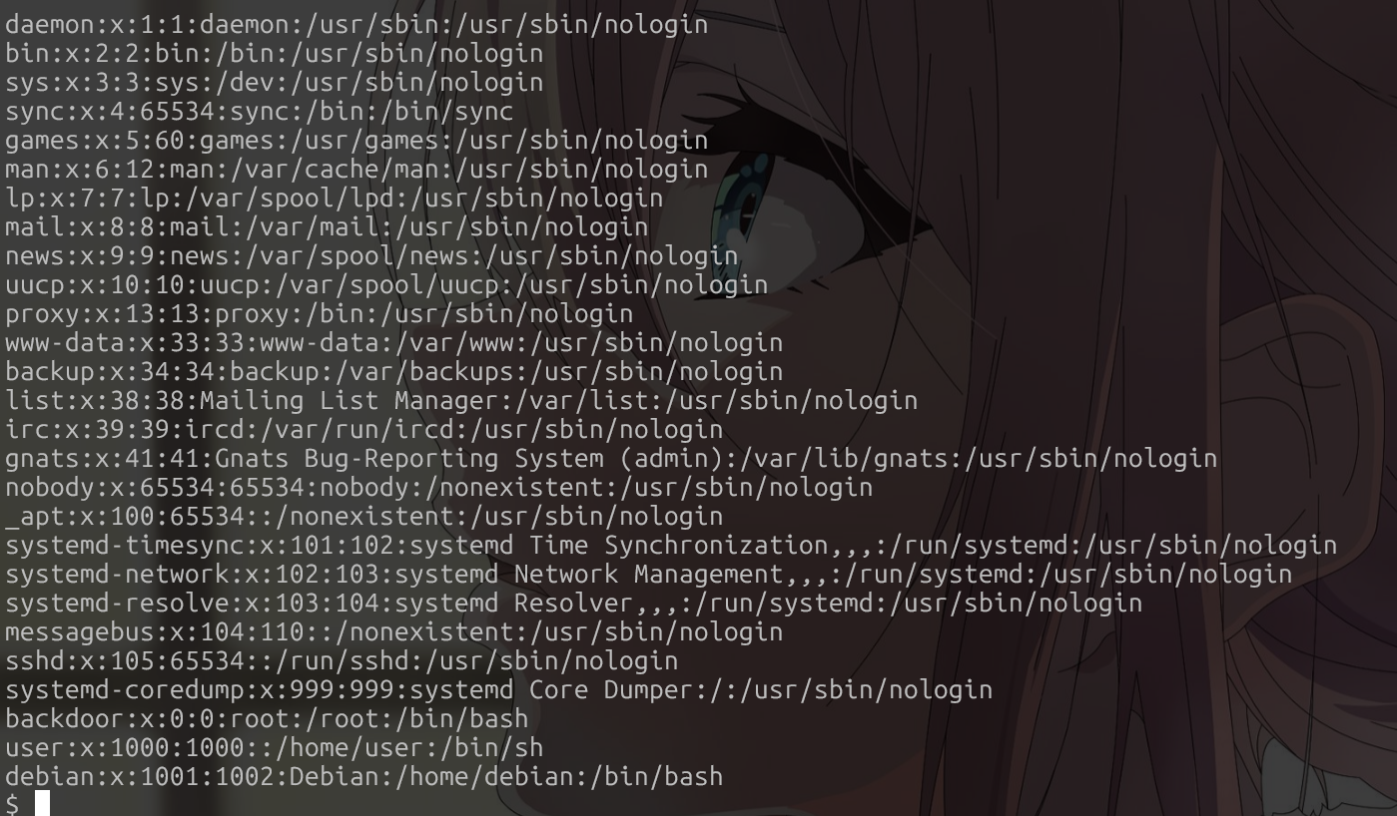The width and height of the screenshot is (1397, 816).
Task: Click the www-data entry line
Action: pyautogui.click(x=393, y=342)
